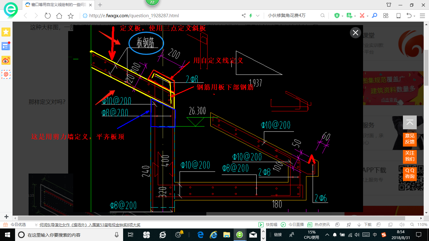The height and width of the screenshot is (241, 429).
Task: Open the skin shirt icon in title bar
Action: pyautogui.click(x=389, y=5)
